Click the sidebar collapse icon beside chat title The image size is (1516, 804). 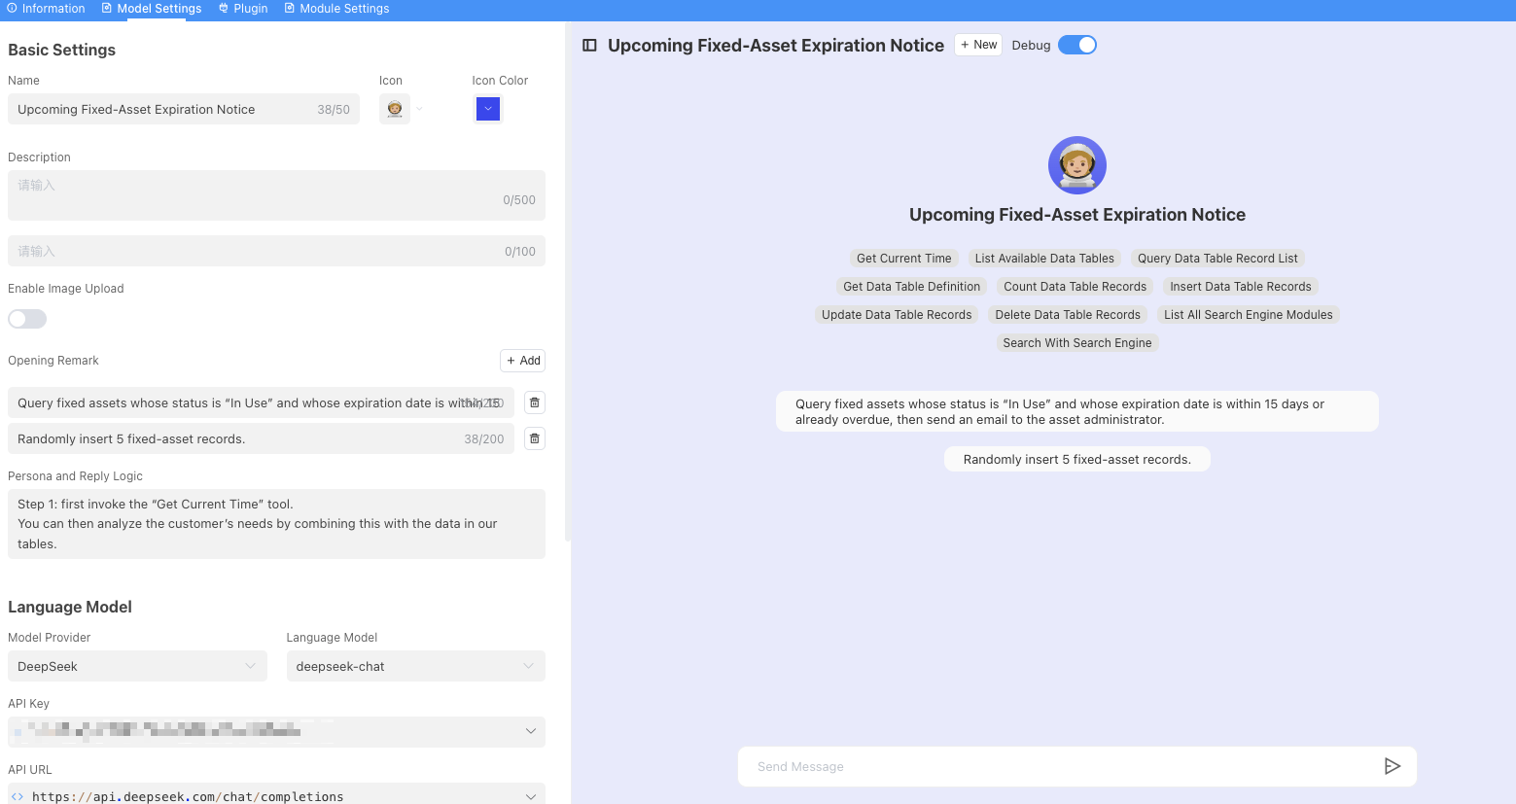tap(589, 45)
